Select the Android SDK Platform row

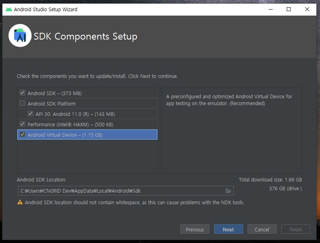pyautogui.click(x=87, y=104)
